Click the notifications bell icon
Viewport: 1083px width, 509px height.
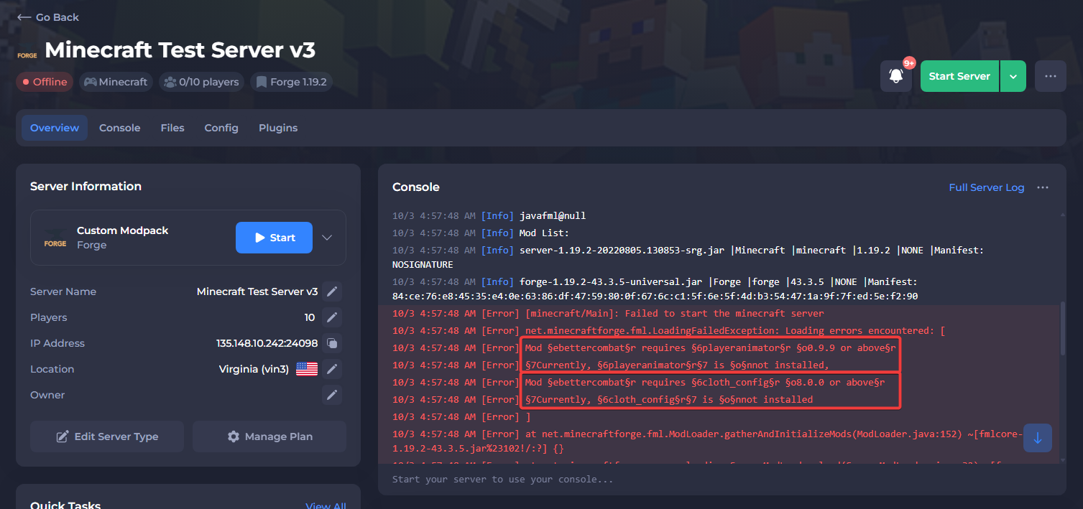896,76
